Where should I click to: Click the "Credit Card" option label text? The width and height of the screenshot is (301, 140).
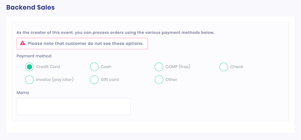click(x=48, y=67)
